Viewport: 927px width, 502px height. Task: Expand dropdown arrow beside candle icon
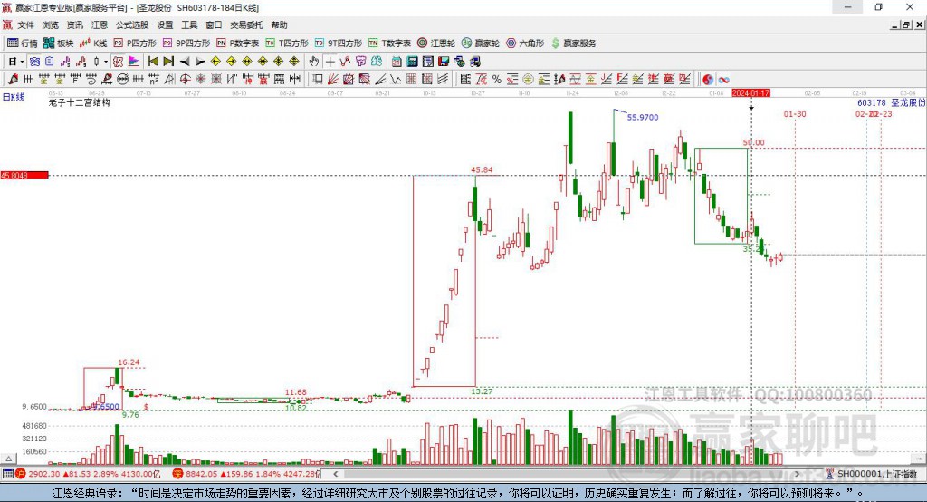(x=106, y=62)
